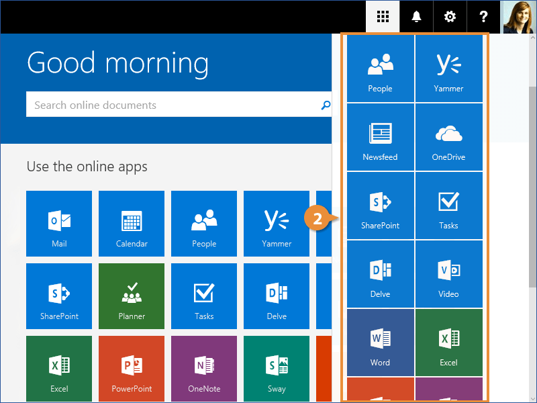Open the user profile picture menu

coord(520,17)
